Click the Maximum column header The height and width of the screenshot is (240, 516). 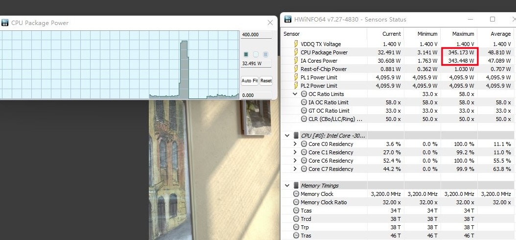tap(463, 34)
